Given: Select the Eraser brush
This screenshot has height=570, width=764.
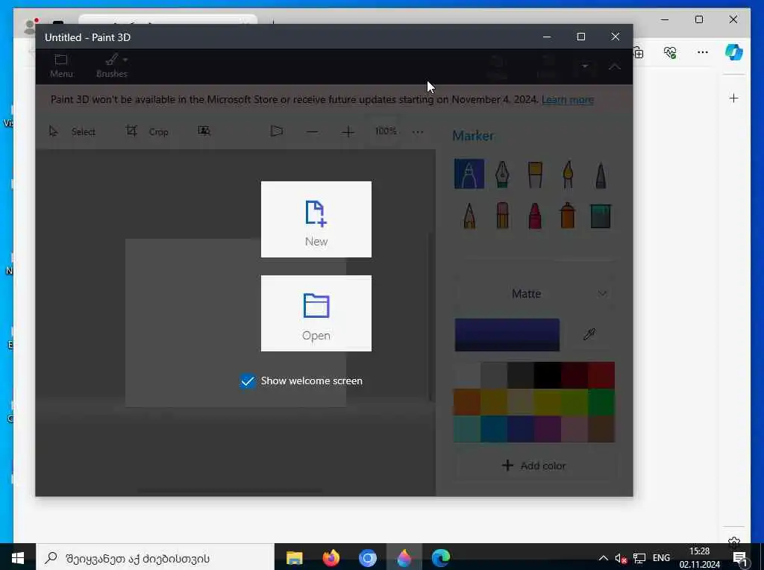Looking at the screenshot, I should [502, 216].
